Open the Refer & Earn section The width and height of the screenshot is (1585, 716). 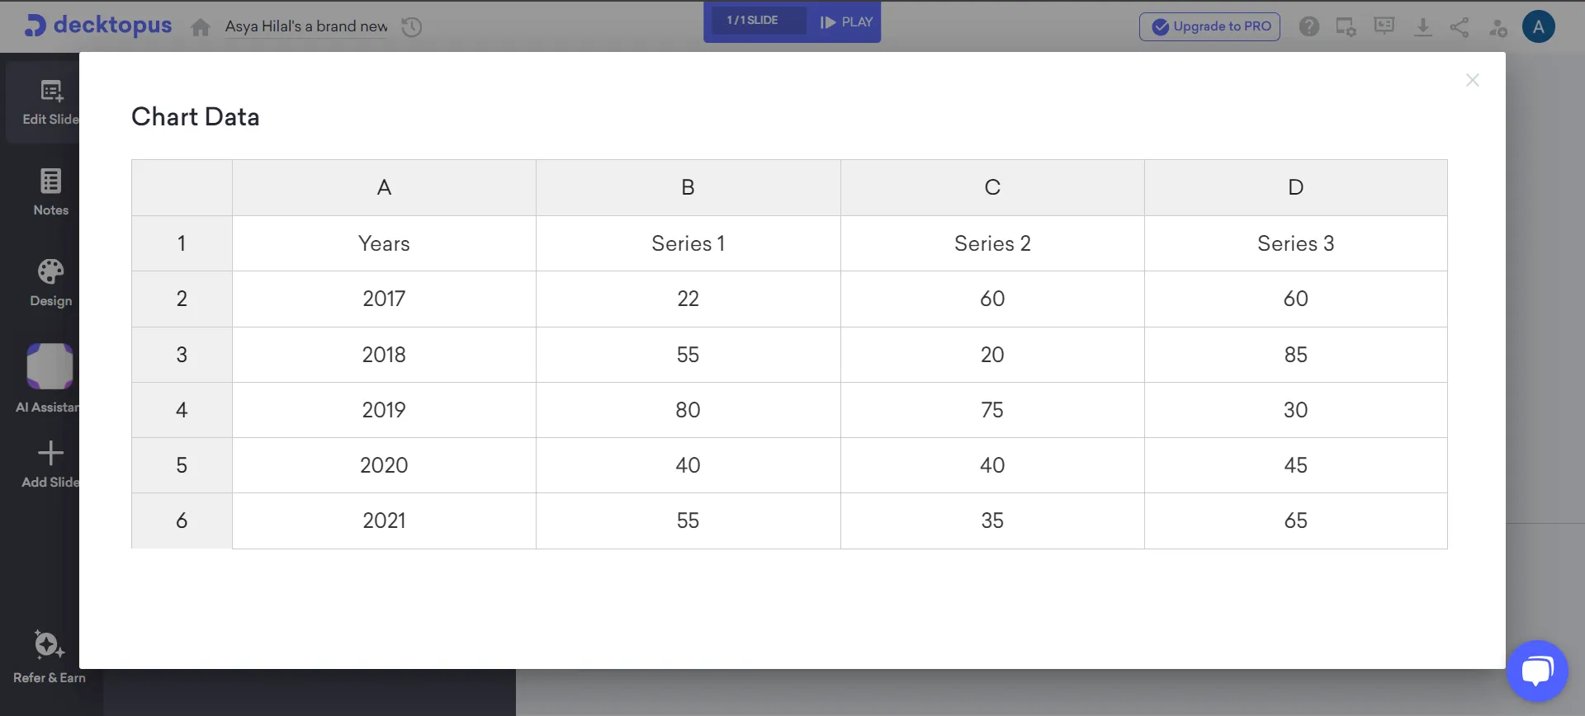49,656
